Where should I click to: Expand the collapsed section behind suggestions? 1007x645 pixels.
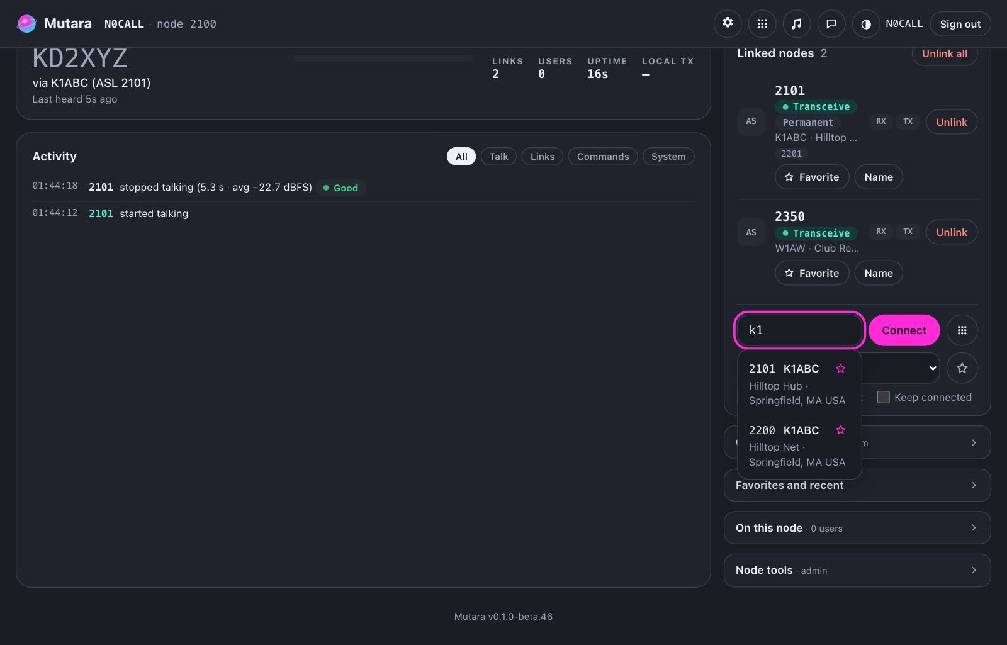pos(925,443)
